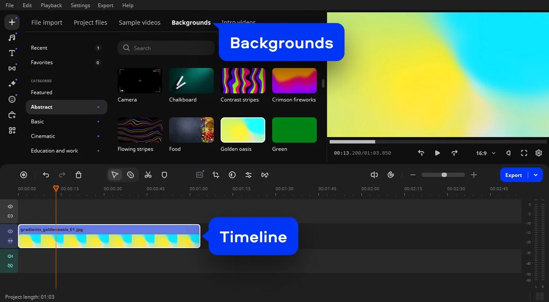The height and width of the screenshot is (302, 549).
Task: Select the Cinematic category
Action: pyautogui.click(x=43, y=136)
